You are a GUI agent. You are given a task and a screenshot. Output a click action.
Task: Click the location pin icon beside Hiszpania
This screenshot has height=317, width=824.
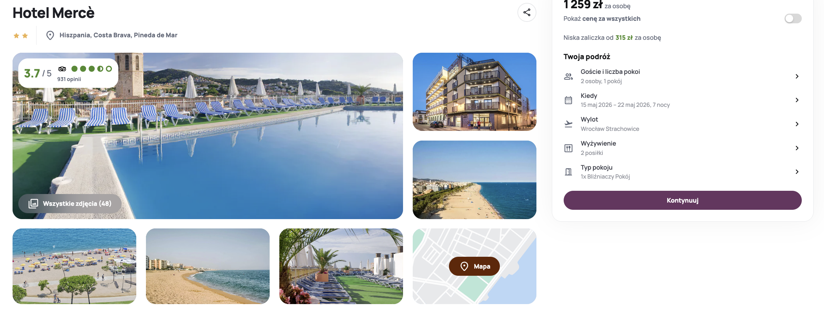pyautogui.click(x=50, y=35)
